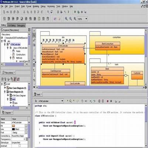This screenshot has height=148, width=148.
Task: Expand the ATM Class Diagram node
Action: coord(8,95)
